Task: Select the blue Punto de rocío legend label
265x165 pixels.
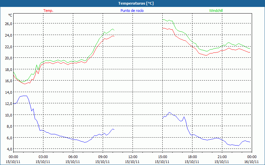Action: 132,11
